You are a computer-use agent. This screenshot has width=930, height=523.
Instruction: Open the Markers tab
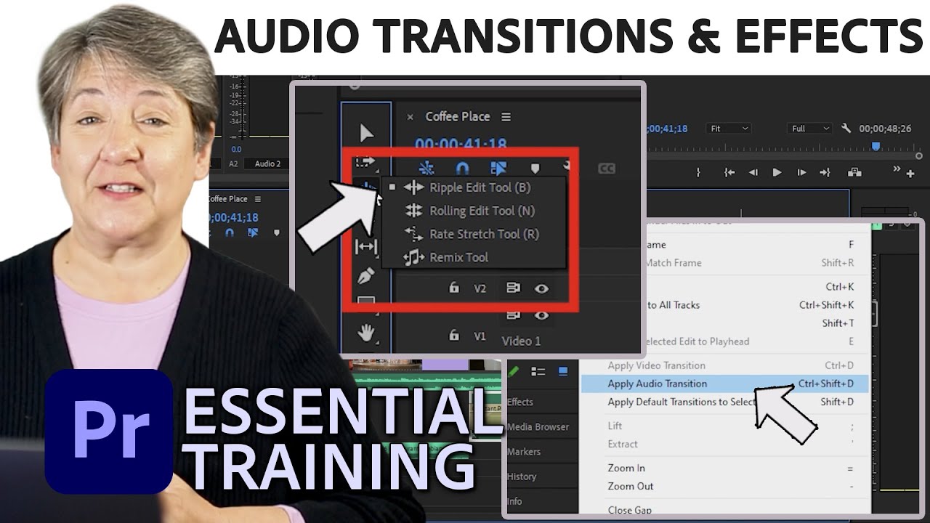[524, 451]
